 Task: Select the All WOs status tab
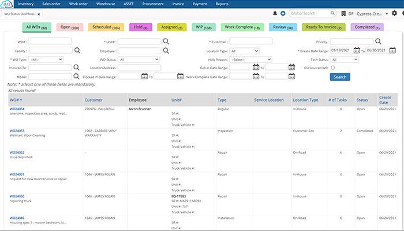(x=36, y=27)
